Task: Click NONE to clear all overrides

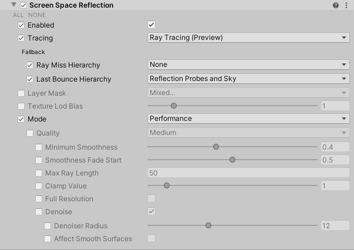Action: [36, 15]
